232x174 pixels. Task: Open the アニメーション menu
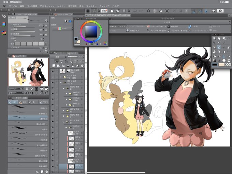[47, 6]
